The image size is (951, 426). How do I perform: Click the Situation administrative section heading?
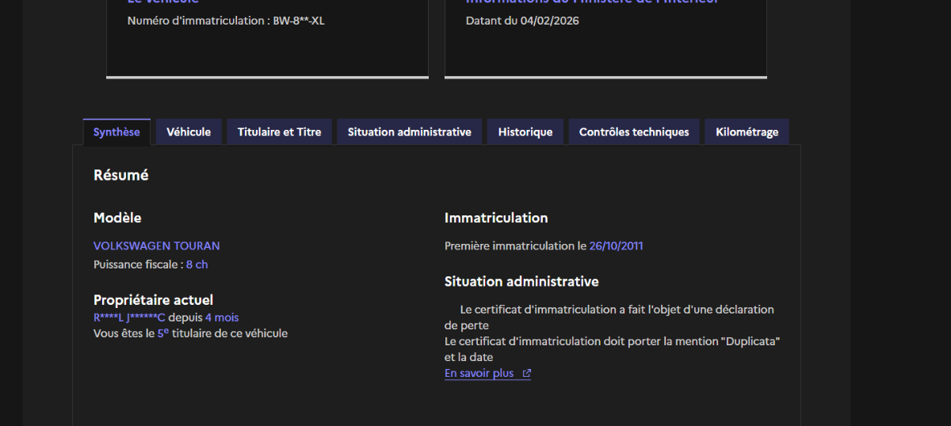click(521, 281)
